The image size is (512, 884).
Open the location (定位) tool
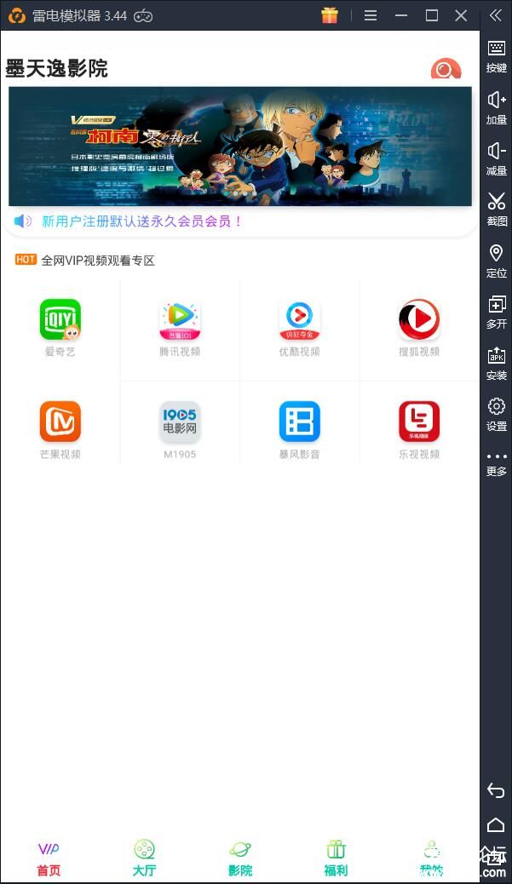496,261
